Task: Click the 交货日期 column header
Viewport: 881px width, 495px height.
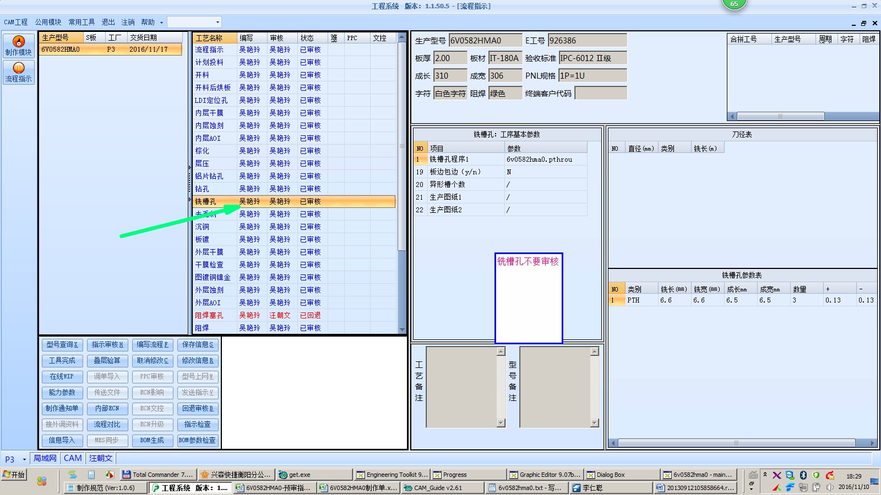Action: point(155,37)
